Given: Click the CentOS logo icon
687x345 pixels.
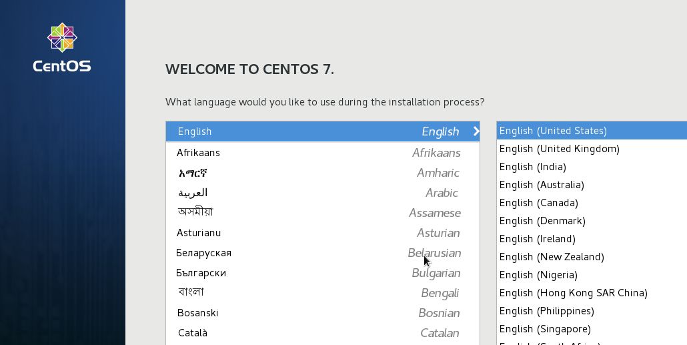Looking at the screenshot, I should pos(62,37).
